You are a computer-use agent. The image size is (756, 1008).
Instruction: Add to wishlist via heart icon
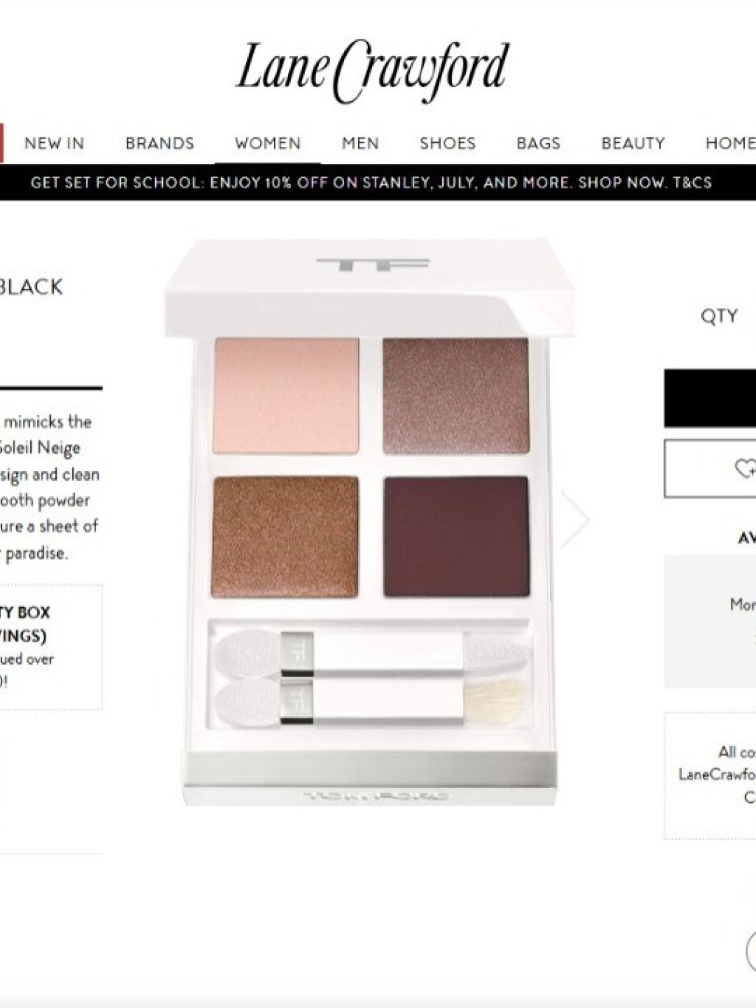pos(745,468)
